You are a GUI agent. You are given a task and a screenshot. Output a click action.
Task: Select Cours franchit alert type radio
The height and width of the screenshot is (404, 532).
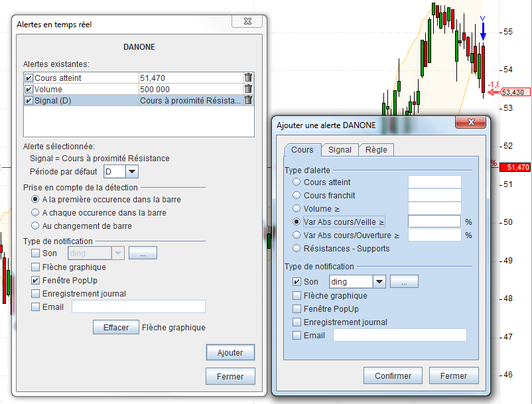coord(297,195)
